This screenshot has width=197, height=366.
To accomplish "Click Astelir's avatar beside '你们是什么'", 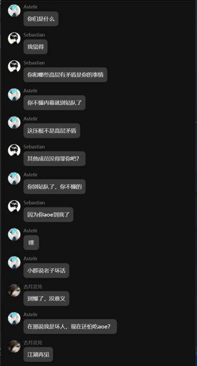I will point(14,11).
